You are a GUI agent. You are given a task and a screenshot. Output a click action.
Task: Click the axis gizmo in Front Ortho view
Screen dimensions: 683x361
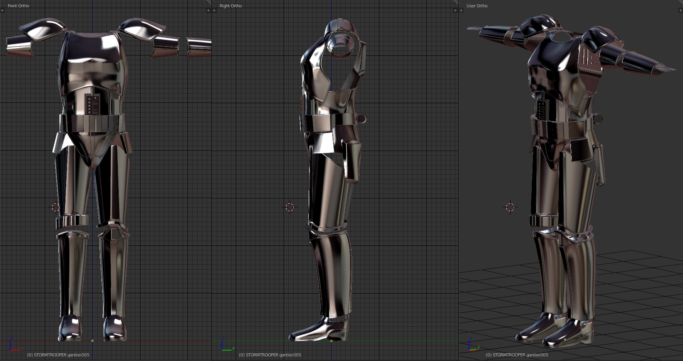coord(14,346)
